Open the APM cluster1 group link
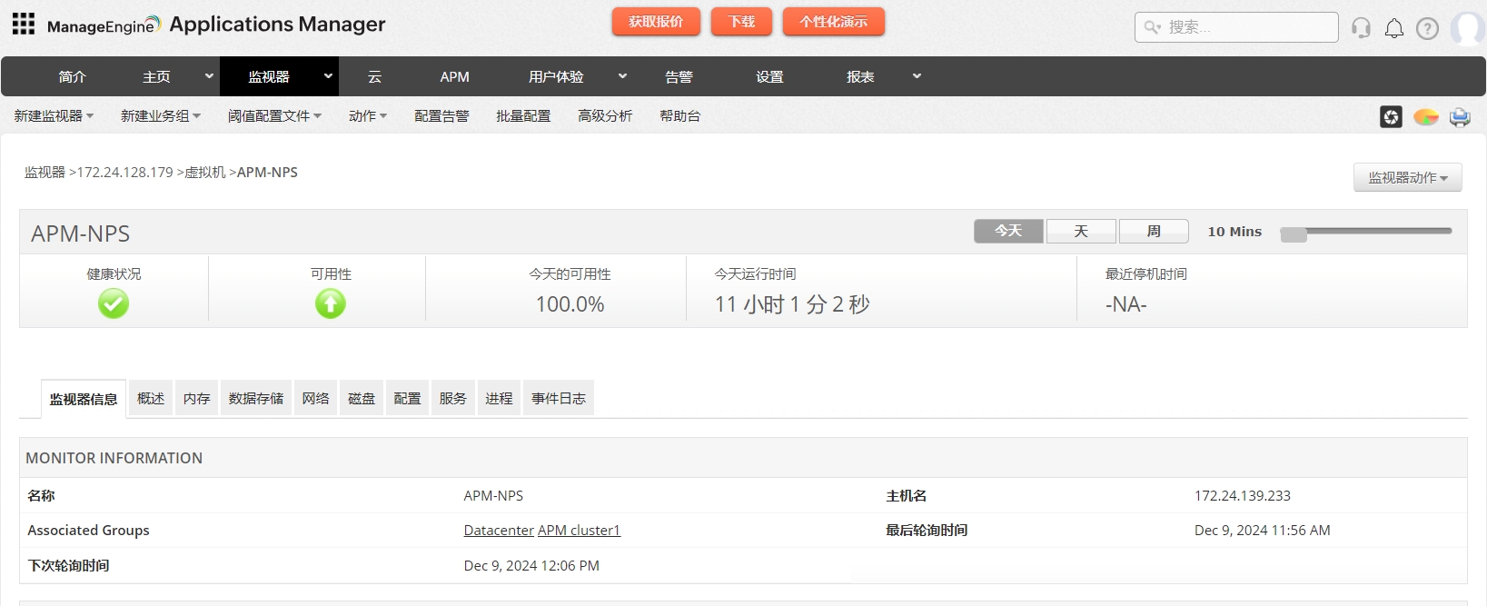 [579, 531]
